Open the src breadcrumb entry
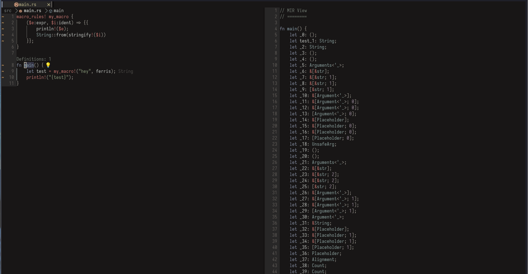 click(7, 11)
